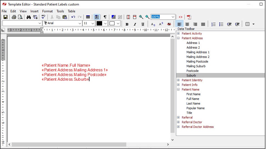Open the Insert menu
266x149 pixels.
(x=34, y=11)
